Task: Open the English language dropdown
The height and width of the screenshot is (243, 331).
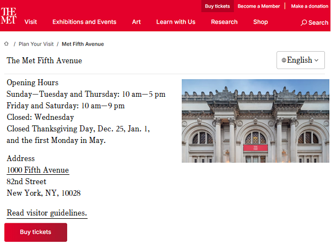Action: tap(300, 60)
